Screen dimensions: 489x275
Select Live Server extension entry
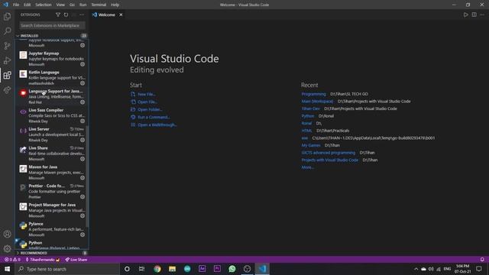tap(52, 134)
